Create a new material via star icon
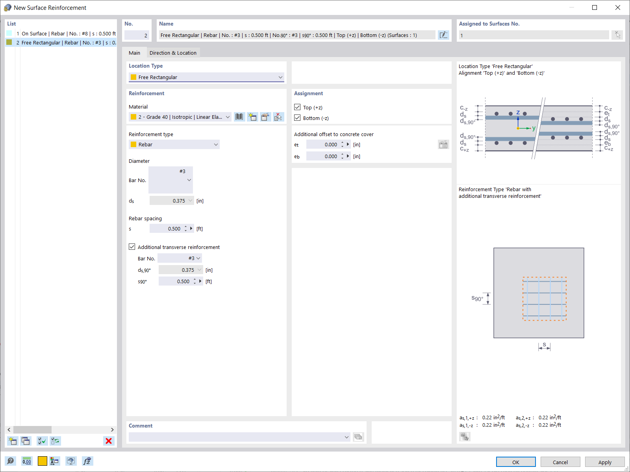 click(252, 117)
